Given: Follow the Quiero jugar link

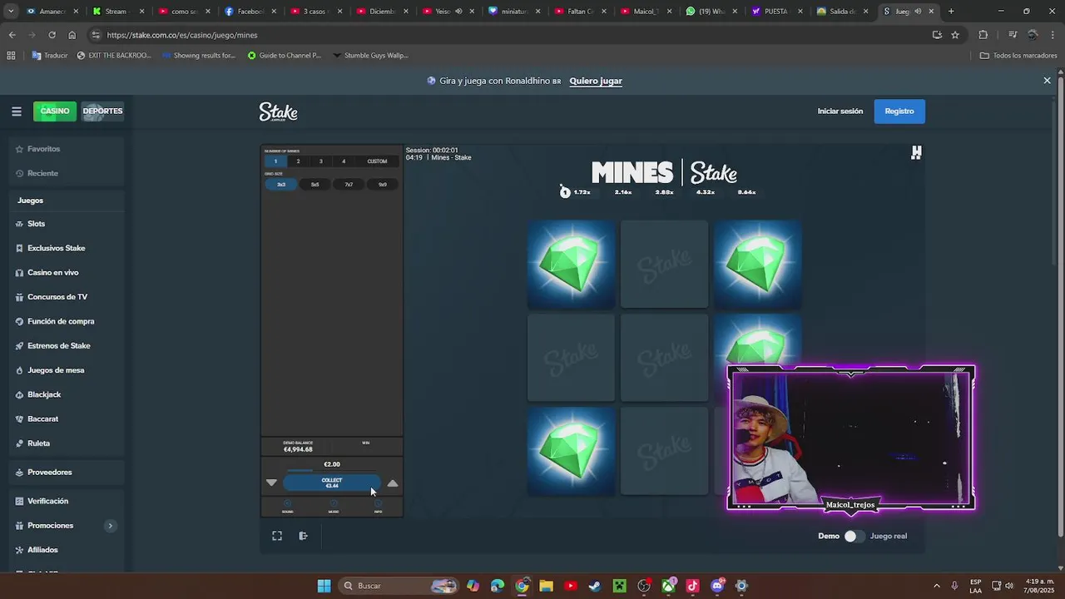Looking at the screenshot, I should click(x=596, y=81).
